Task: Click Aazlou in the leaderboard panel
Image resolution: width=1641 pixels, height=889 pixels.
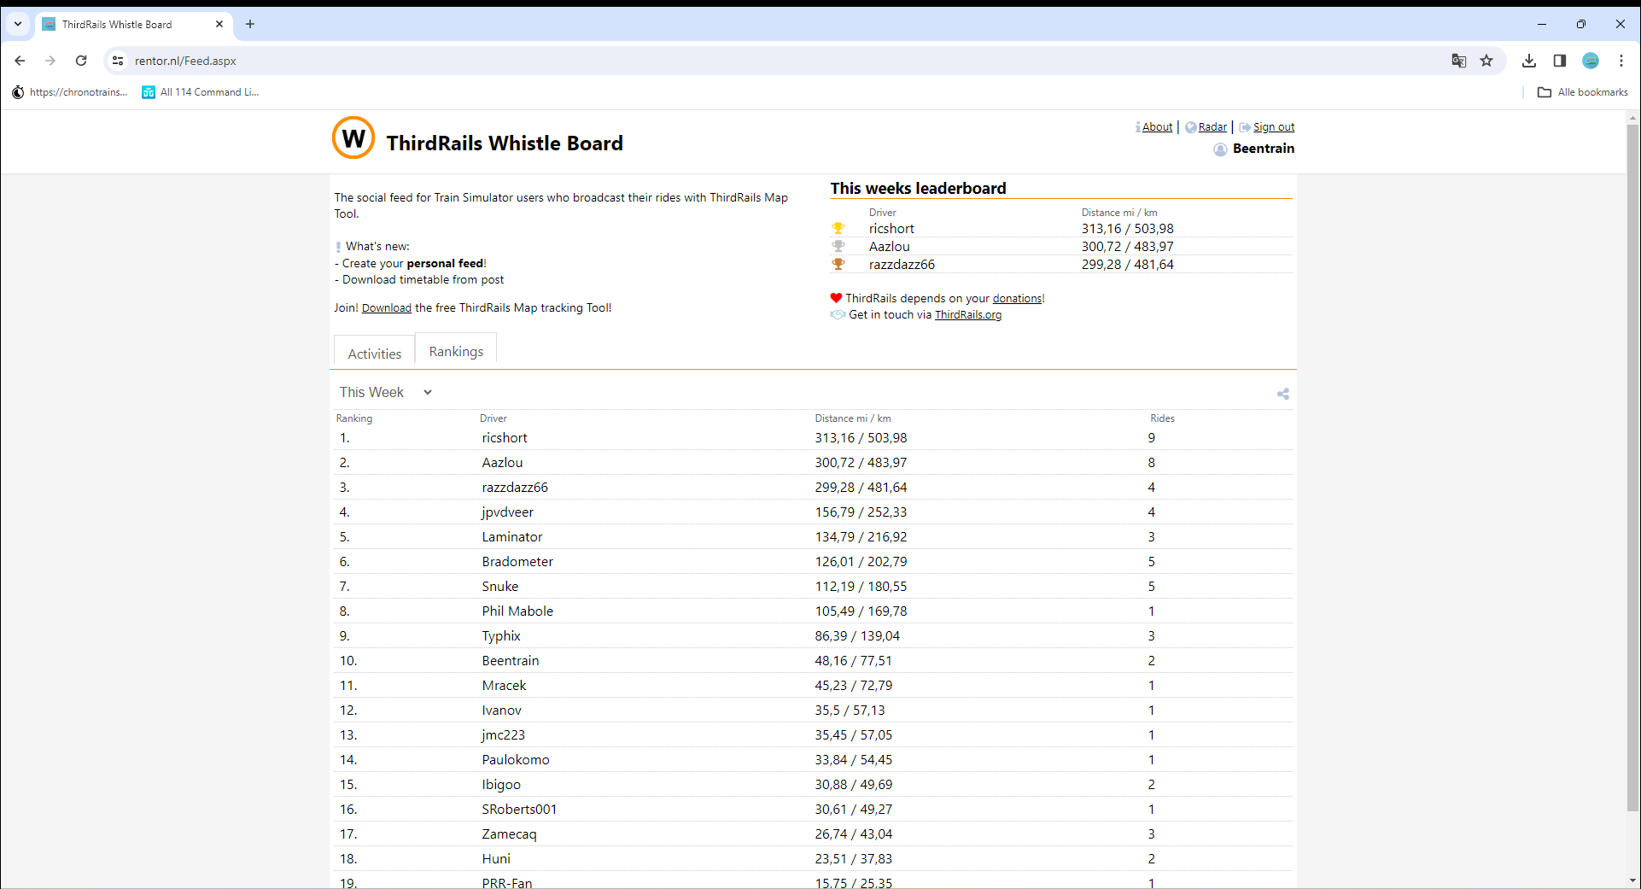Action: coord(890,247)
